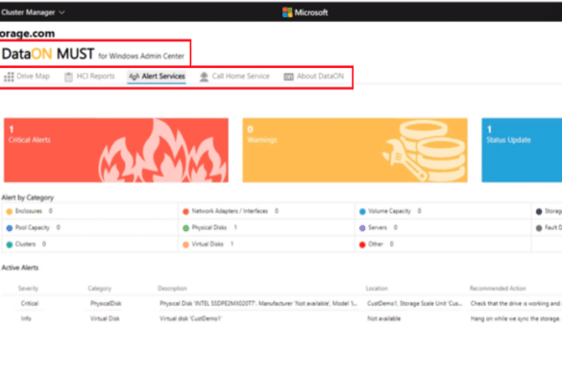
Task: Open the Status Update blue tile
Action: 522,151
